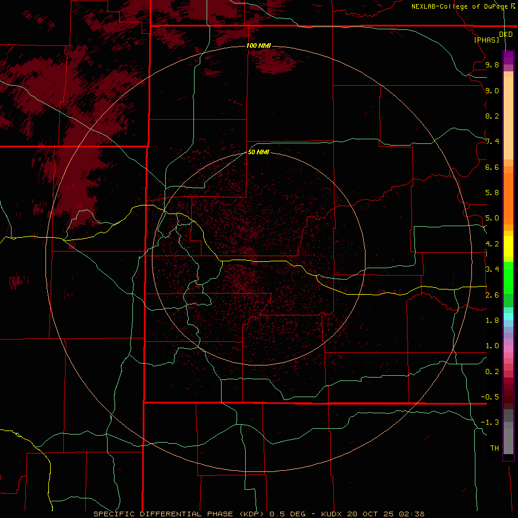Click the 3.4 legend value
This screenshot has width=518, height=518.
[492, 269]
